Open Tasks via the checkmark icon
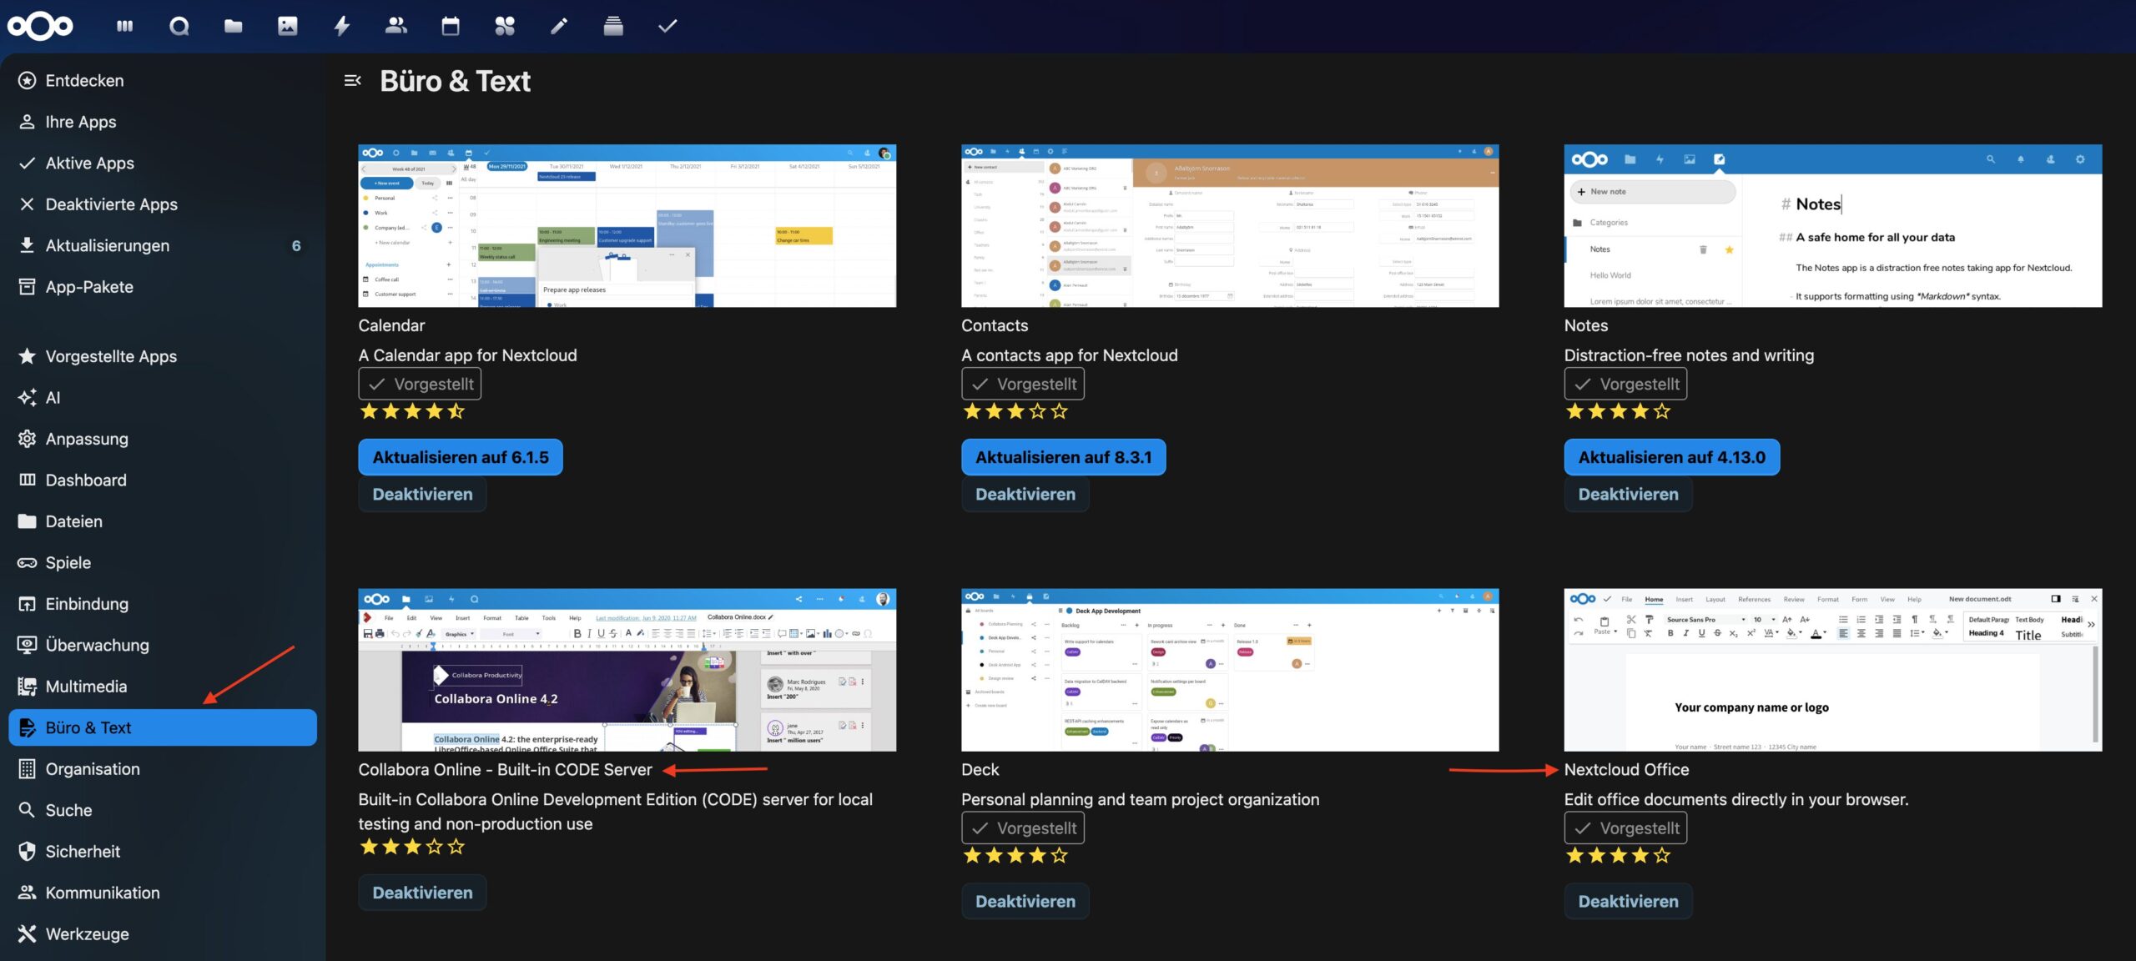 tap(667, 26)
